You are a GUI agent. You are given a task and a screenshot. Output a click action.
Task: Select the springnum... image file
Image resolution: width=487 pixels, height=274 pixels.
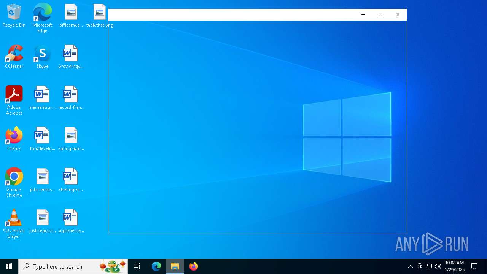(71, 139)
